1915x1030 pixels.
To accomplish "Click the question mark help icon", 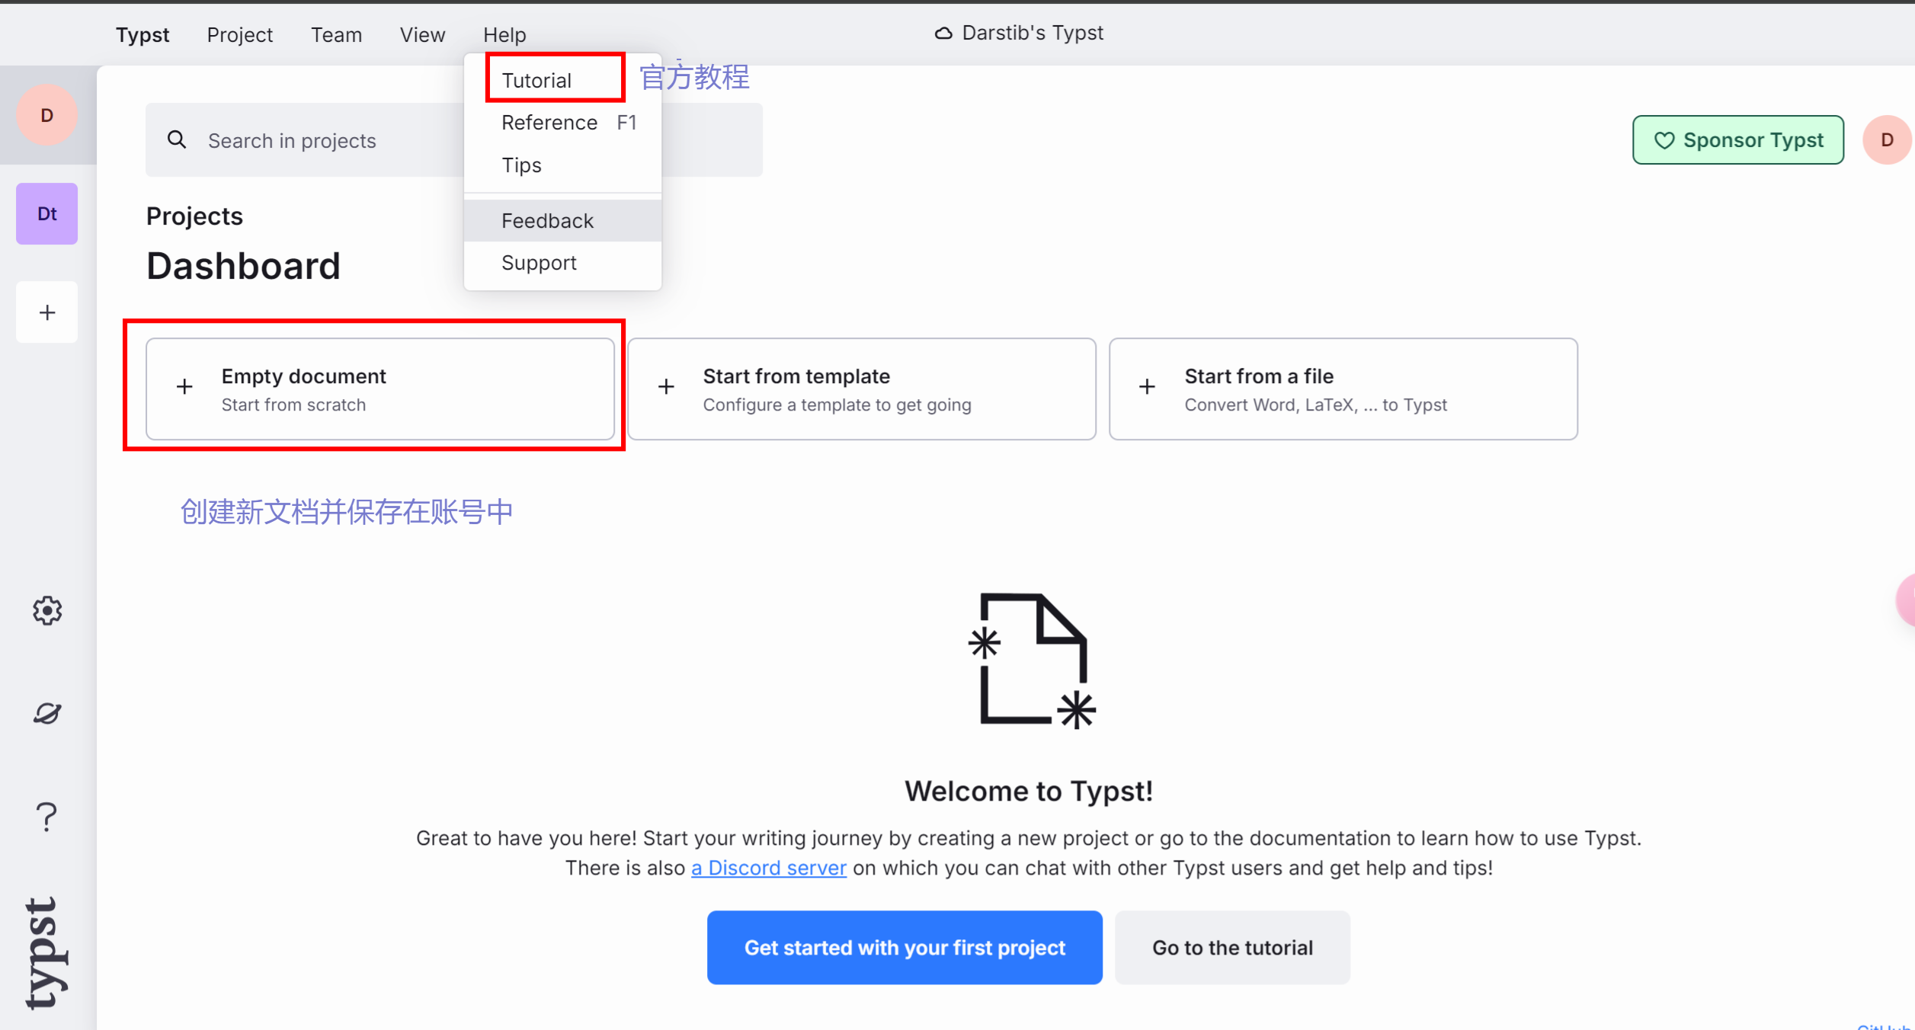I will click(x=47, y=817).
